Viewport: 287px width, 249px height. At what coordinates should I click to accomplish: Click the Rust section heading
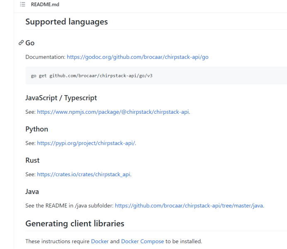point(32,160)
